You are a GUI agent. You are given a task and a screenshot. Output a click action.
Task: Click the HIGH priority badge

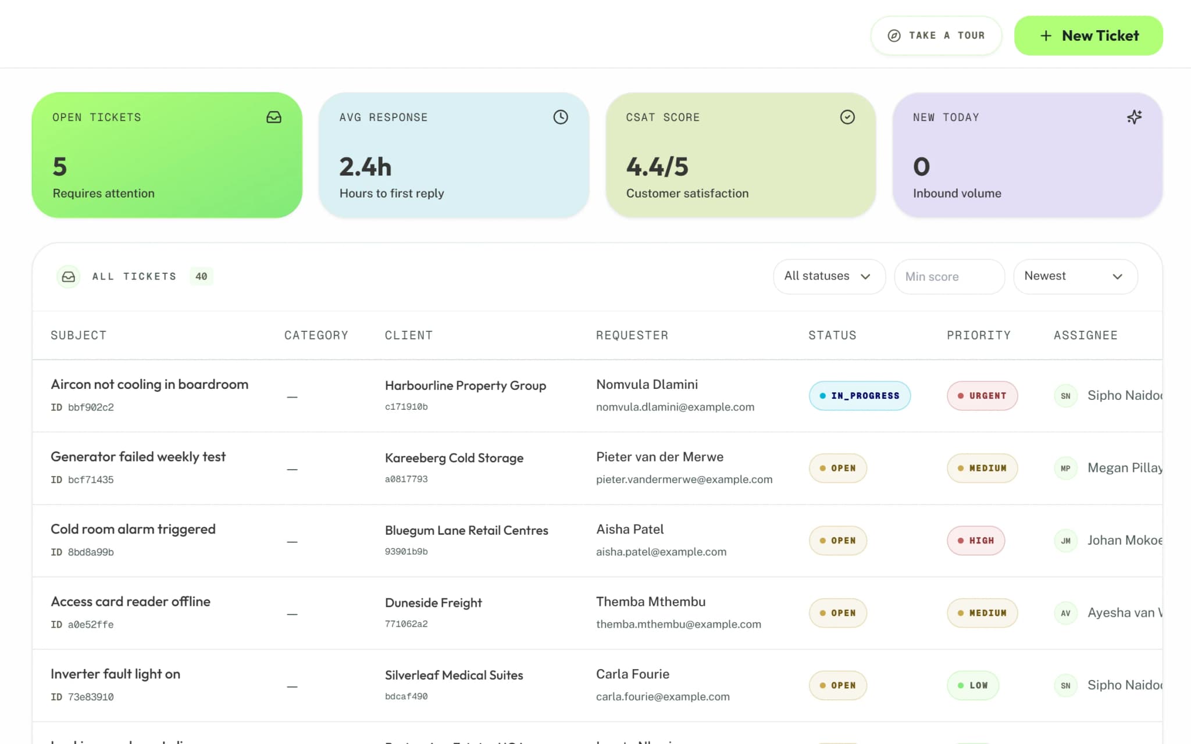point(976,541)
